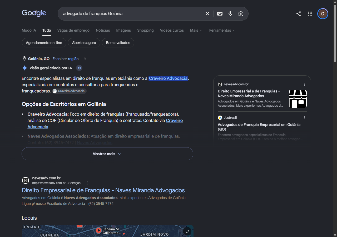337x237 pixels.
Task: Open the highlighted Craveiro Advocacia link
Action: (x=168, y=78)
